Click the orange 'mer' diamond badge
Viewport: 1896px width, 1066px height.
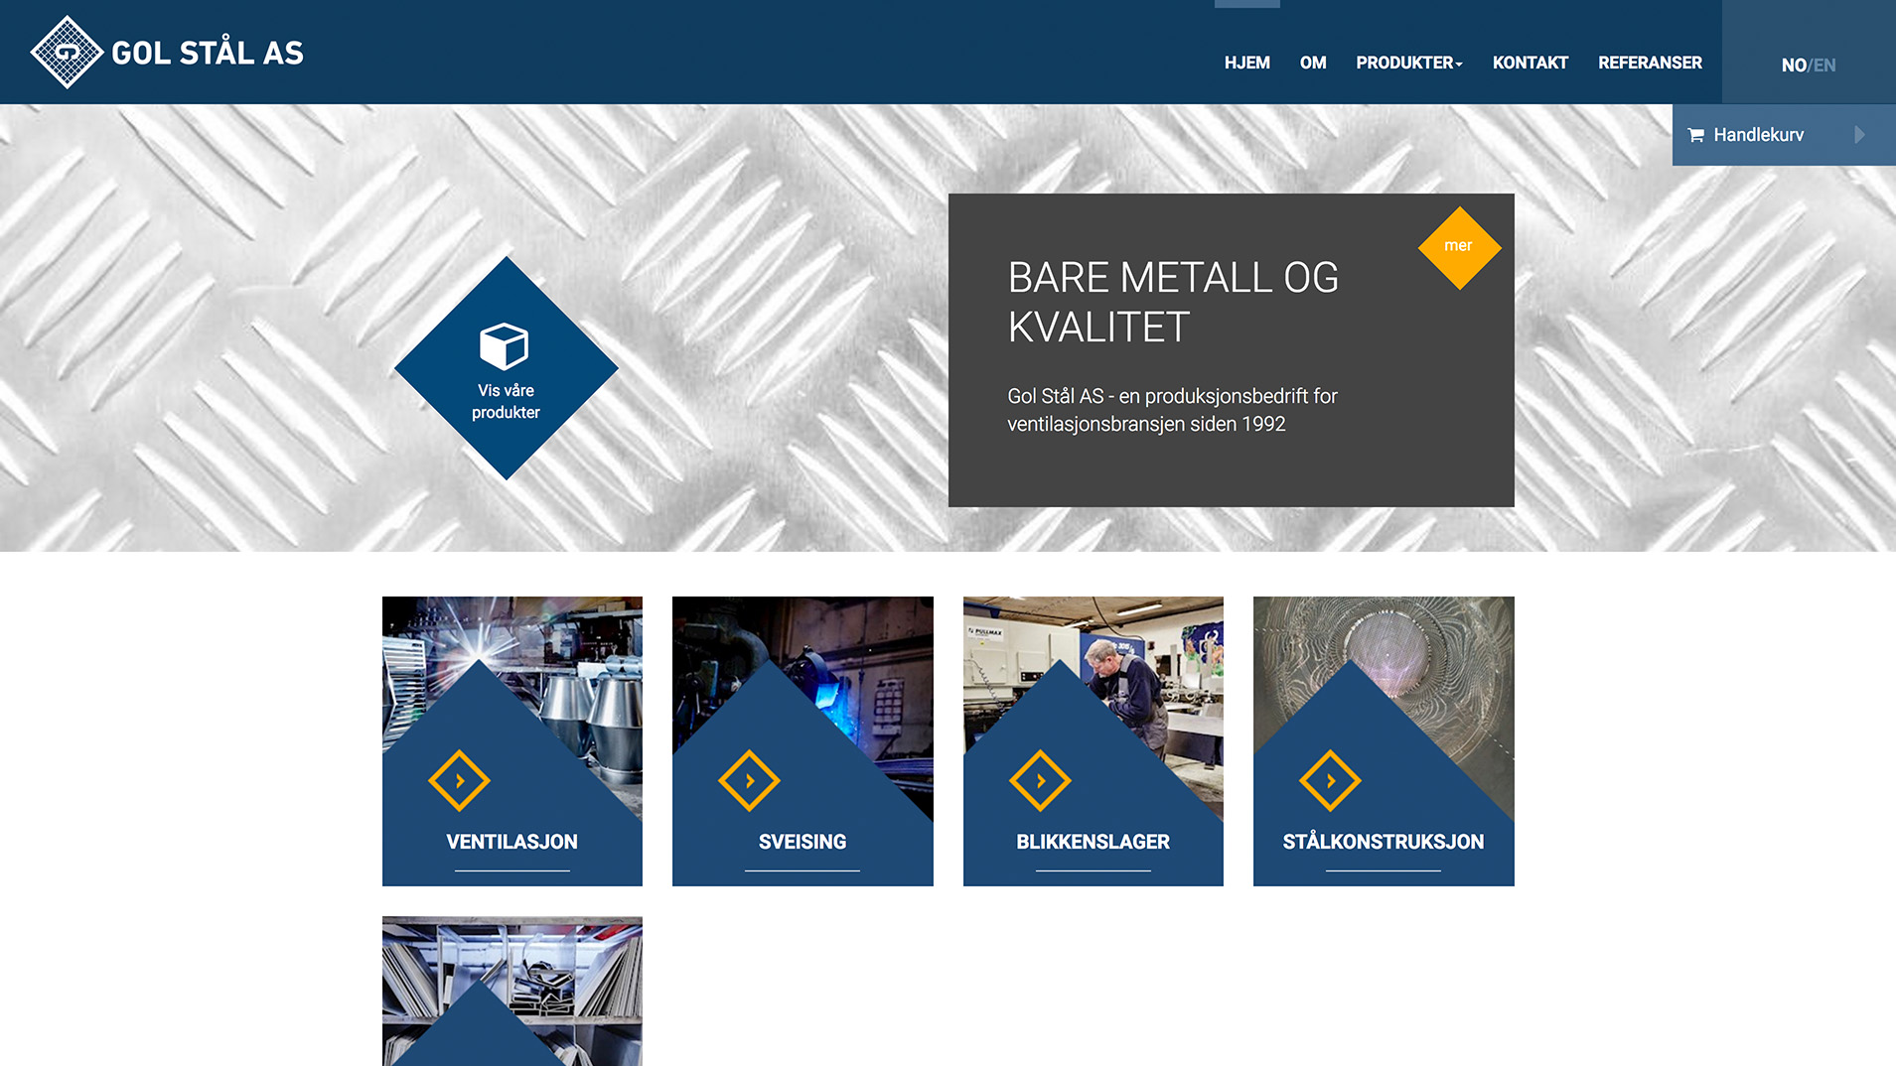(1458, 247)
